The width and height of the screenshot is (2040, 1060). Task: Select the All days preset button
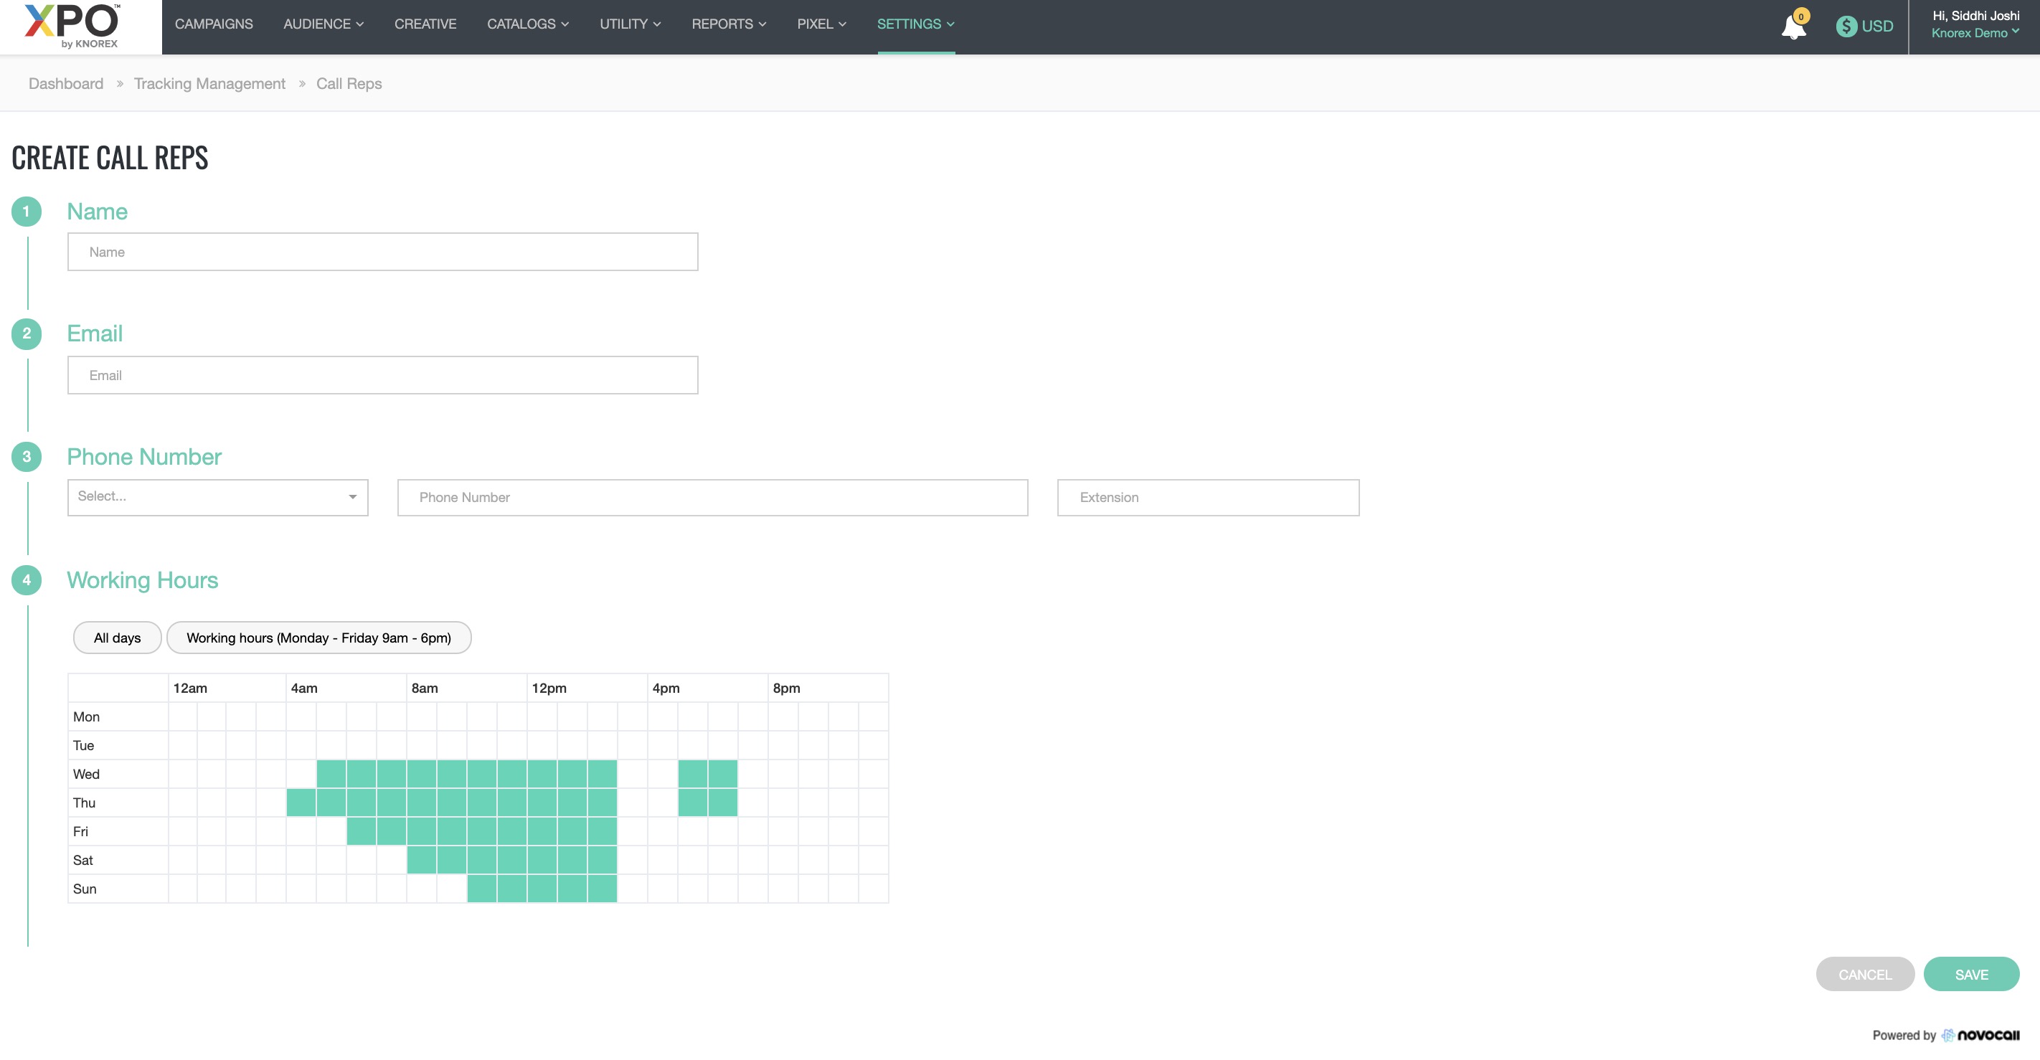(x=117, y=638)
